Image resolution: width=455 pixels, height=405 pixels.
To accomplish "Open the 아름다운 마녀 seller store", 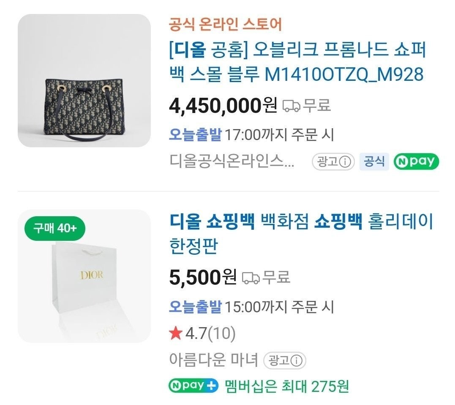I will pos(213,360).
